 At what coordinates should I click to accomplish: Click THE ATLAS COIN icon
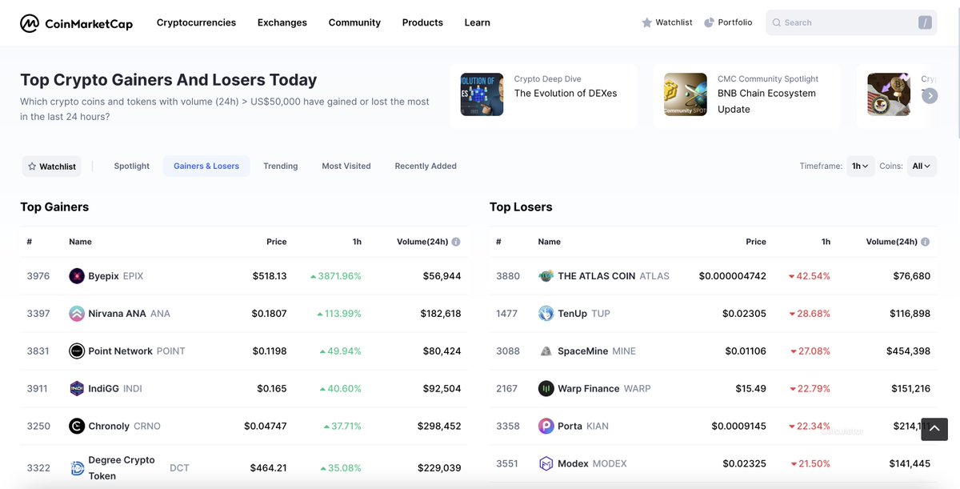pos(546,276)
